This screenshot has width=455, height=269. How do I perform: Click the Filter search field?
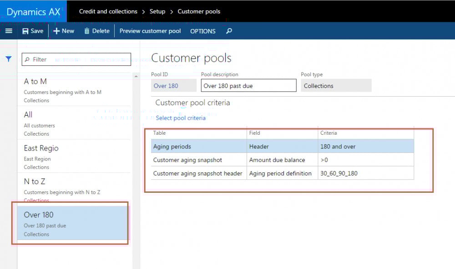point(76,59)
